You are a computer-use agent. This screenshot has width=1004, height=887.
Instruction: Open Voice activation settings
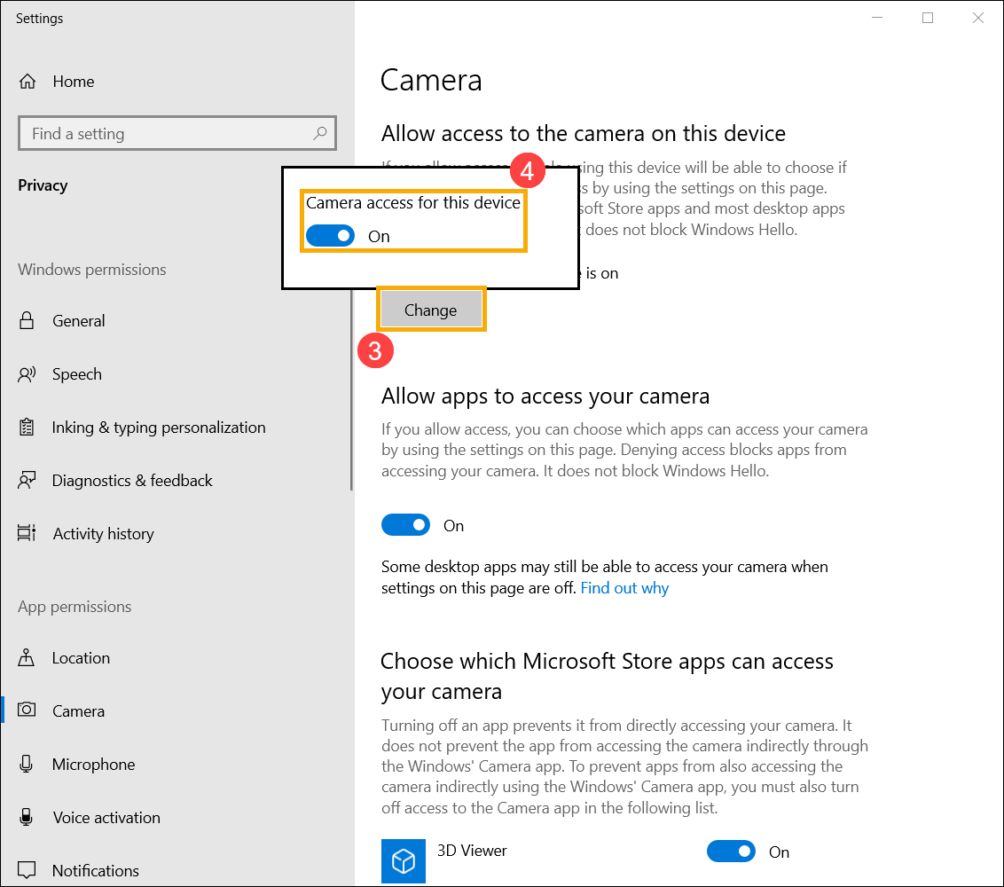[176, 817]
